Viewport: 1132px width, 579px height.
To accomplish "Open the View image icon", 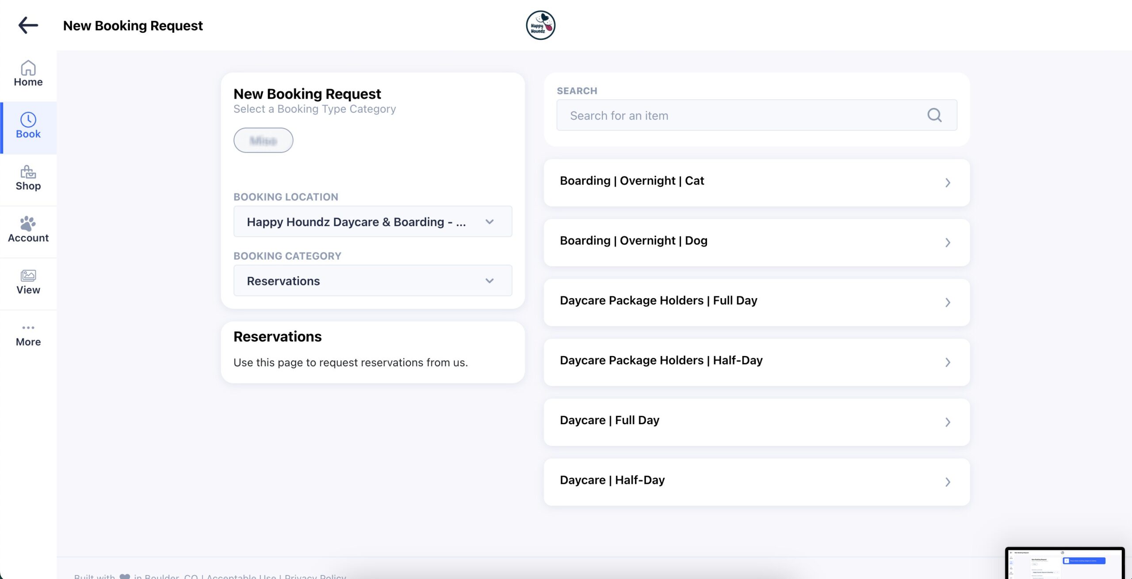I will (28, 276).
